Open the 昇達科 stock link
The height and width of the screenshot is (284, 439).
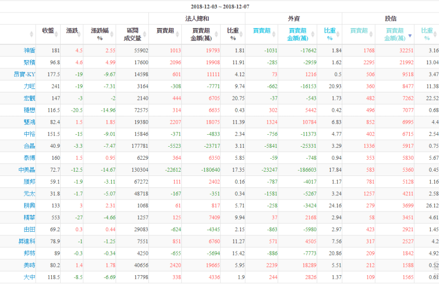tap(27, 242)
